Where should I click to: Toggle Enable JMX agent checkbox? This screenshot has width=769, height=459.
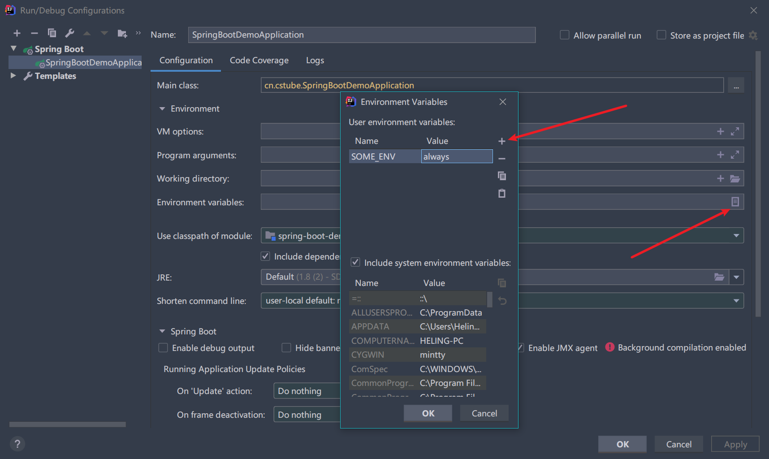(x=521, y=348)
